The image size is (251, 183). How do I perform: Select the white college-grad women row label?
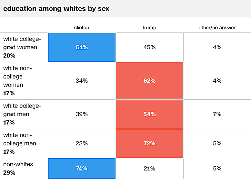pyautogui.click(x=22, y=47)
